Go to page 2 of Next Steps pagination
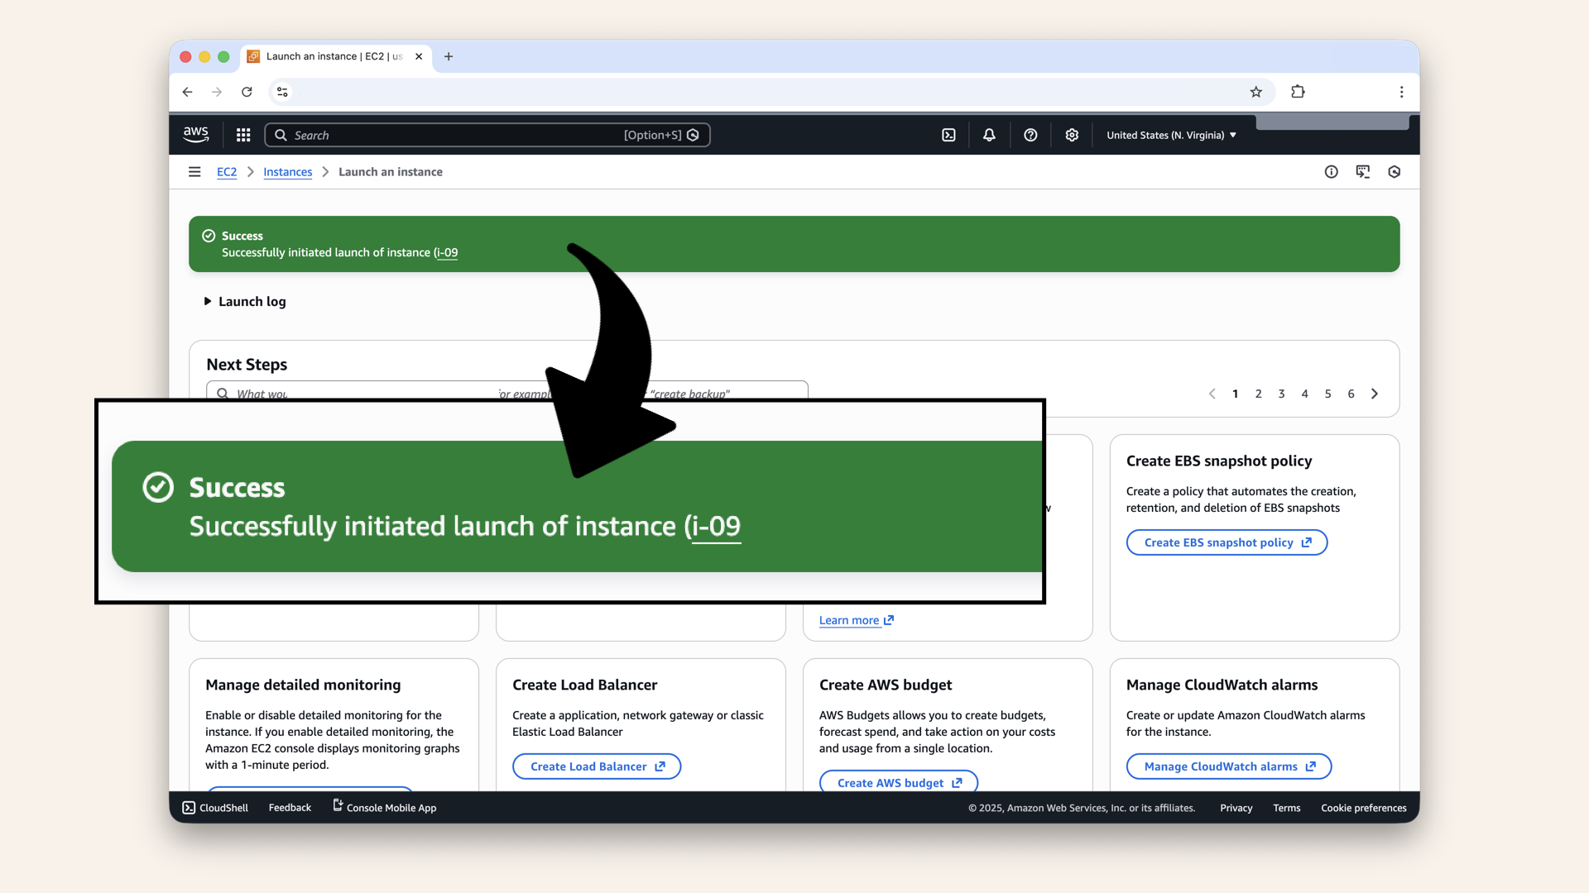Screen dimensions: 1589x893 coord(1258,394)
